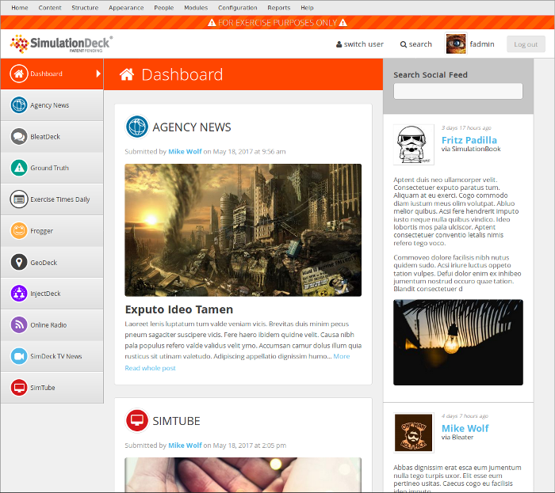Click the switch user person icon
The image size is (555, 493).
339,44
